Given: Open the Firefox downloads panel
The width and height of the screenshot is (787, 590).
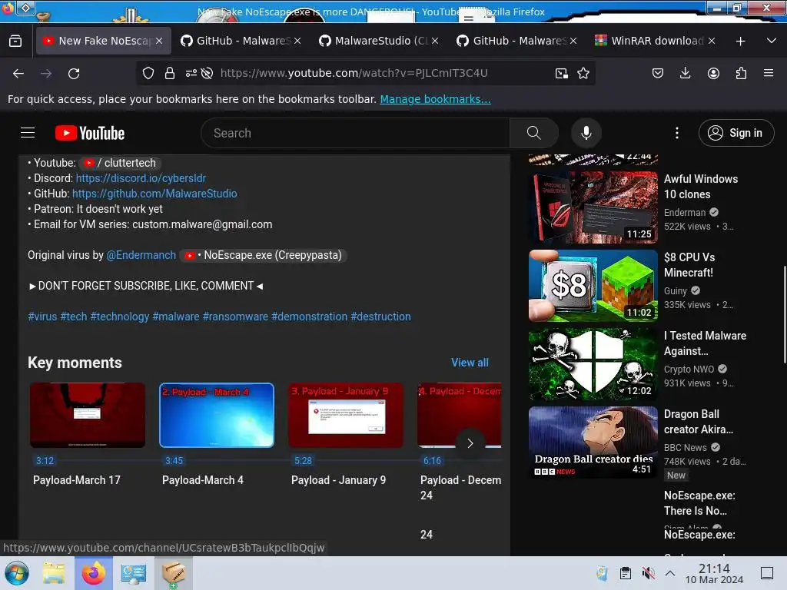Looking at the screenshot, I should tap(685, 73).
